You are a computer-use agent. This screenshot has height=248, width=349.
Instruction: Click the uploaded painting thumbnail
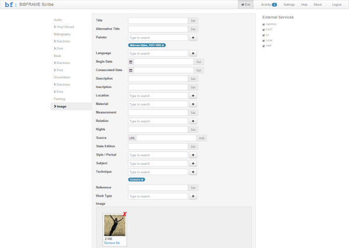click(115, 225)
